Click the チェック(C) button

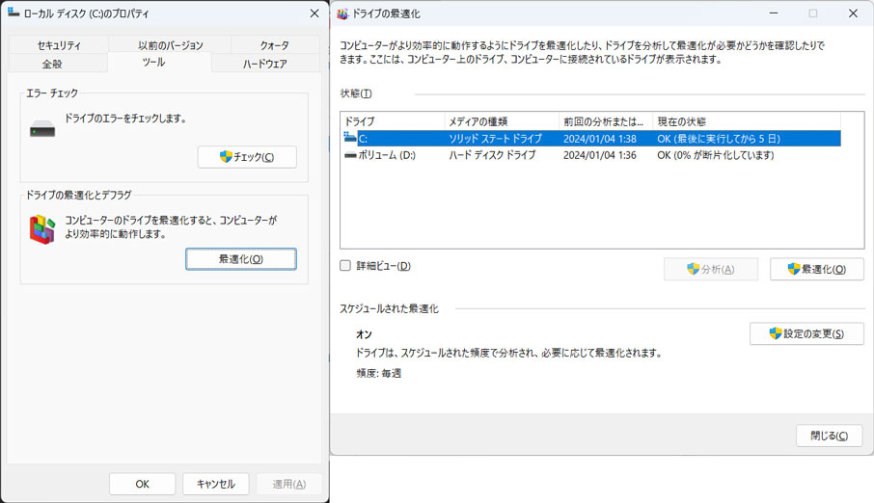tap(247, 157)
